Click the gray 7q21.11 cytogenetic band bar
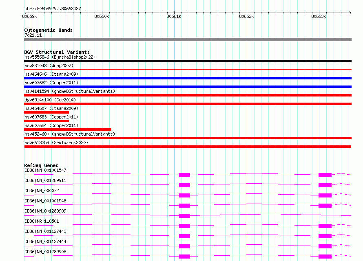Screen dimensions: 363x261 pyautogui.click(x=188, y=39)
